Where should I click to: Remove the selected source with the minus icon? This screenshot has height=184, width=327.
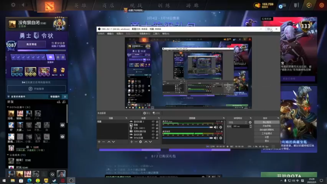[136, 142]
